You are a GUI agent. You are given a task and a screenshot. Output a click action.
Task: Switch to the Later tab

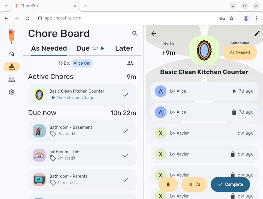[124, 48]
